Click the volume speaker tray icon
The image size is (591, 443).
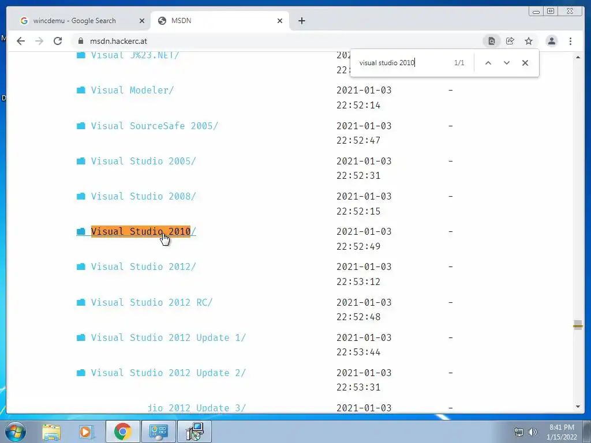click(533, 432)
